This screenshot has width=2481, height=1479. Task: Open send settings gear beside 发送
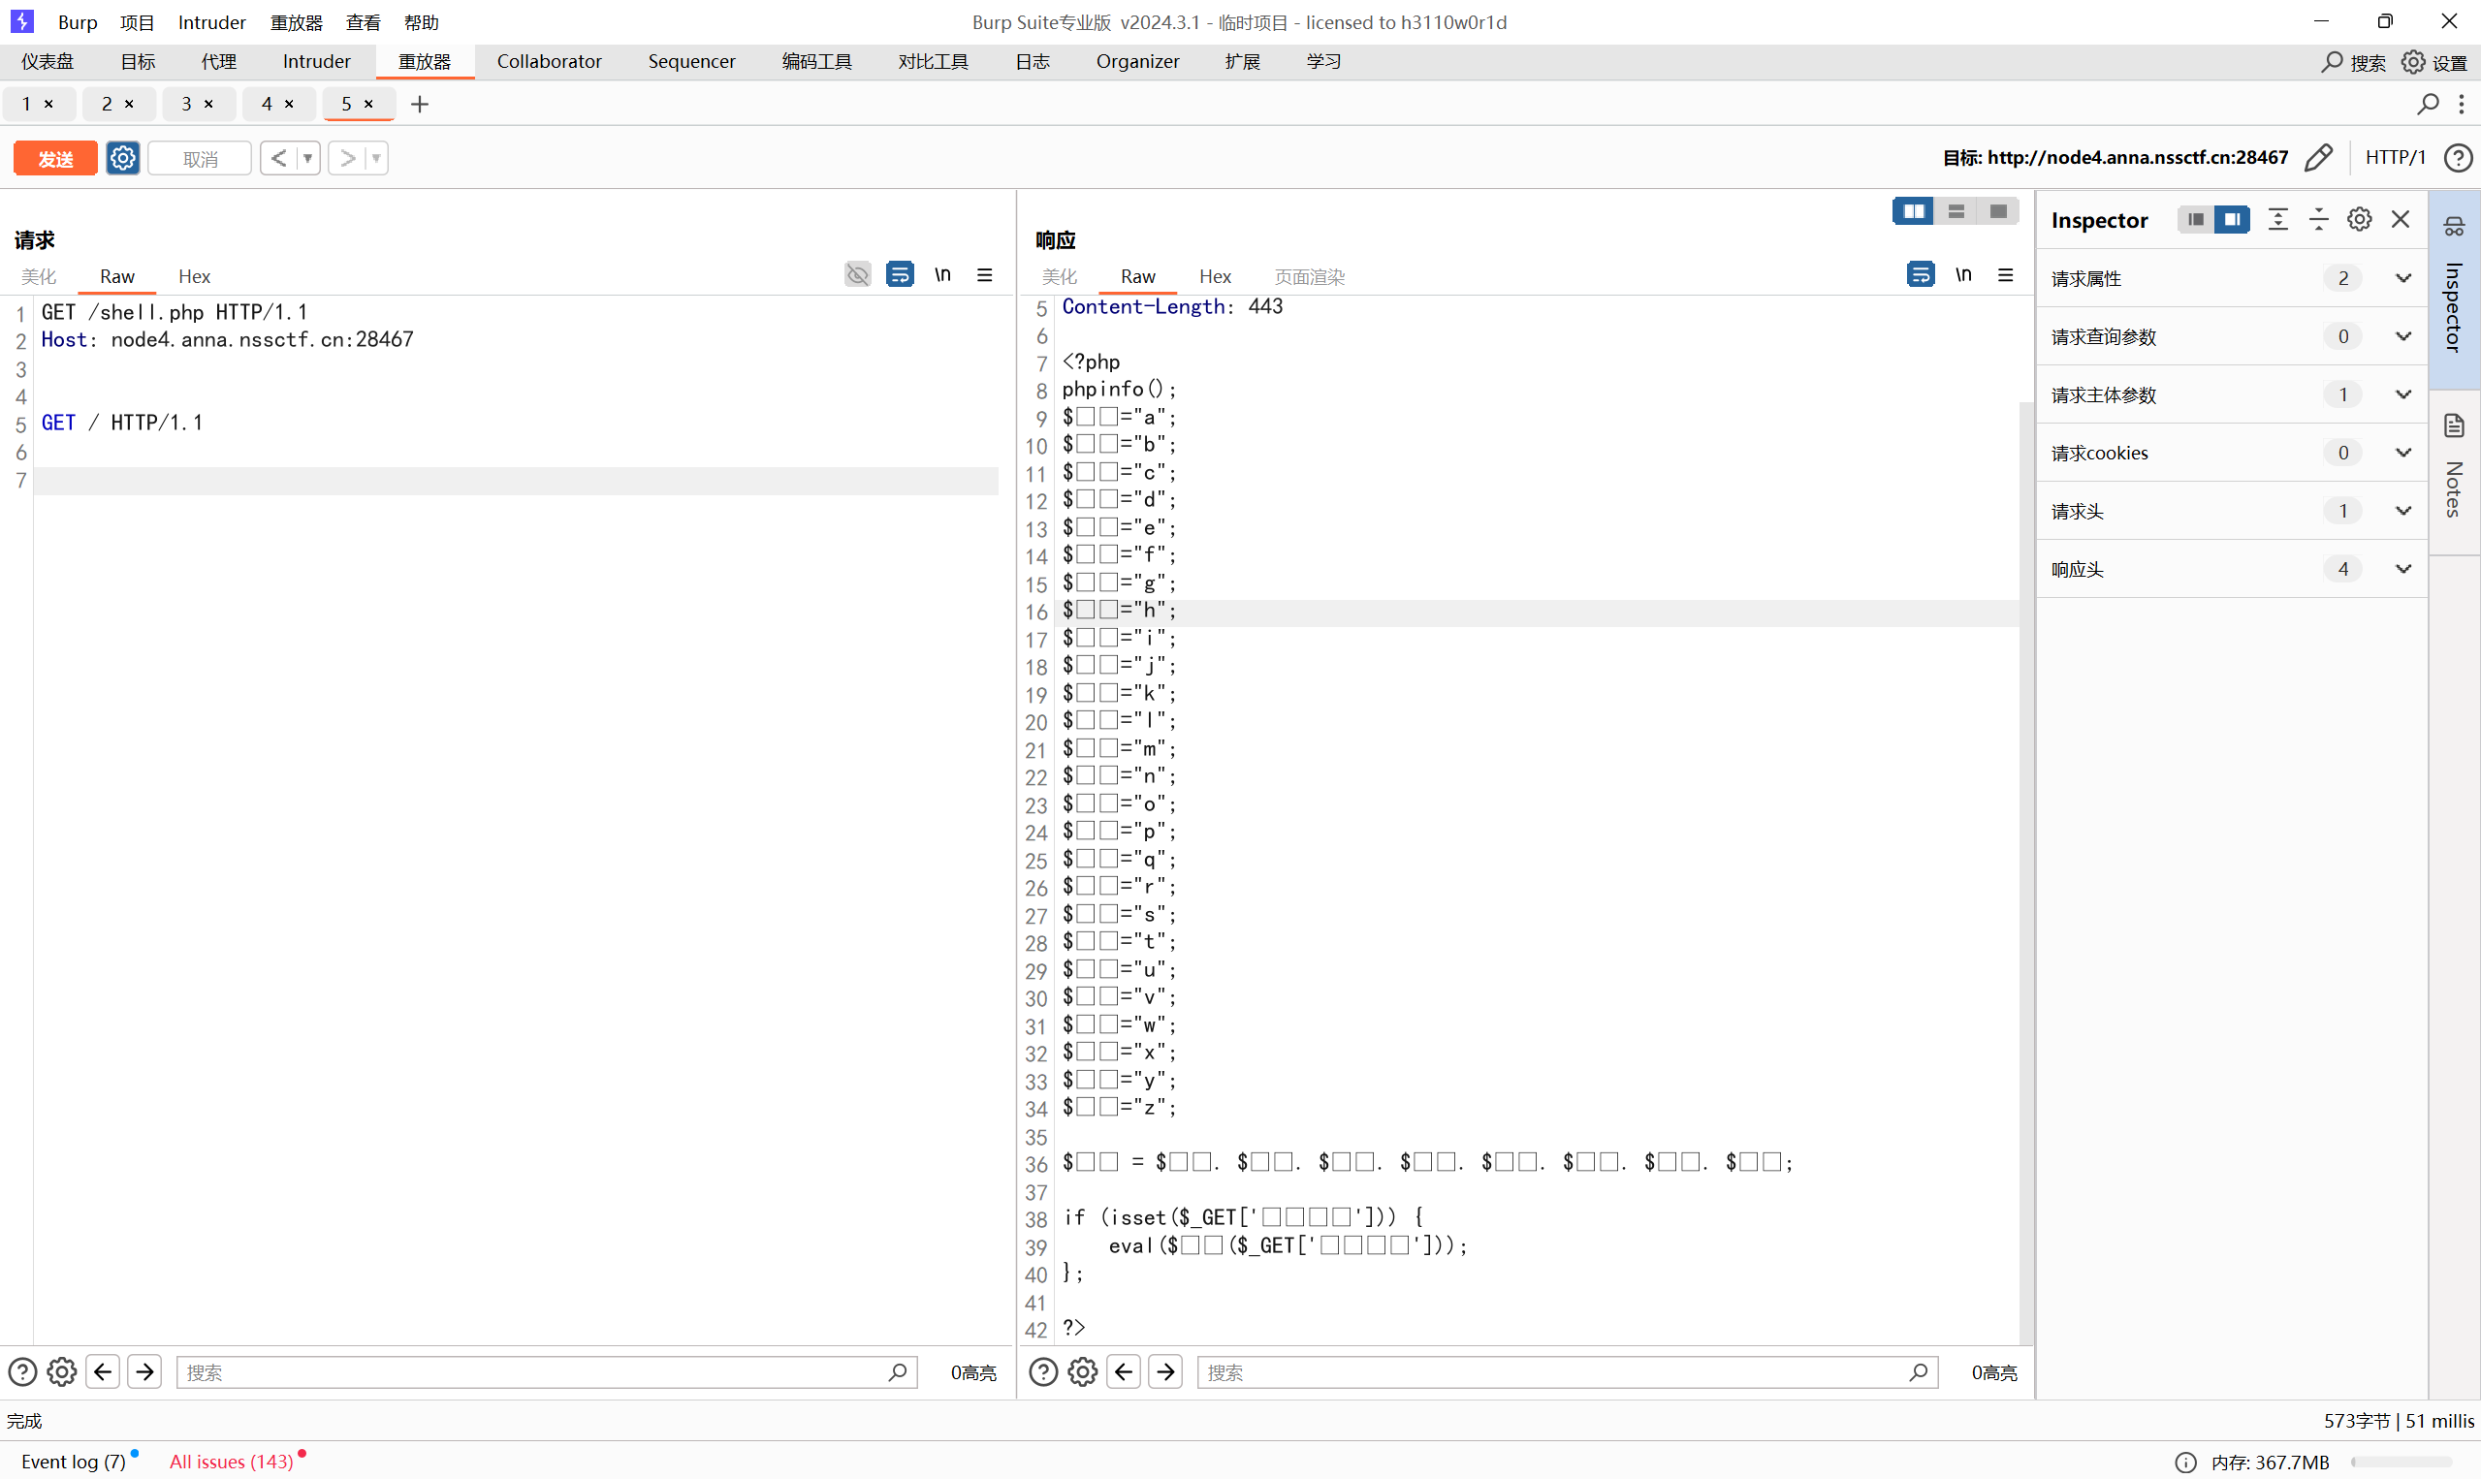tap(122, 159)
